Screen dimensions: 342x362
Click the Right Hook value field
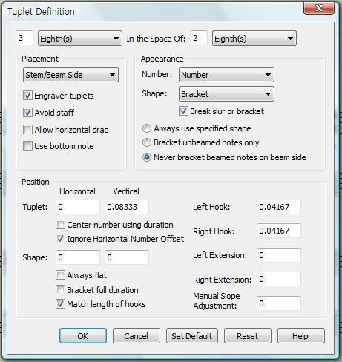279,231
